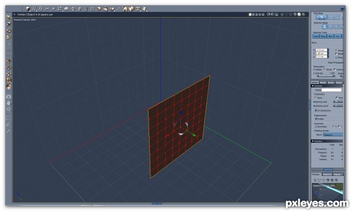The height and width of the screenshot is (211, 351).
Task: Select the World manipulator radio button
Action: (324, 70)
